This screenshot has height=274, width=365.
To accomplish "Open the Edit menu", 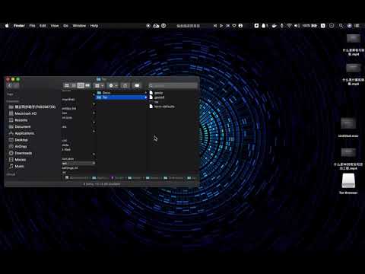I will pos(43,26).
